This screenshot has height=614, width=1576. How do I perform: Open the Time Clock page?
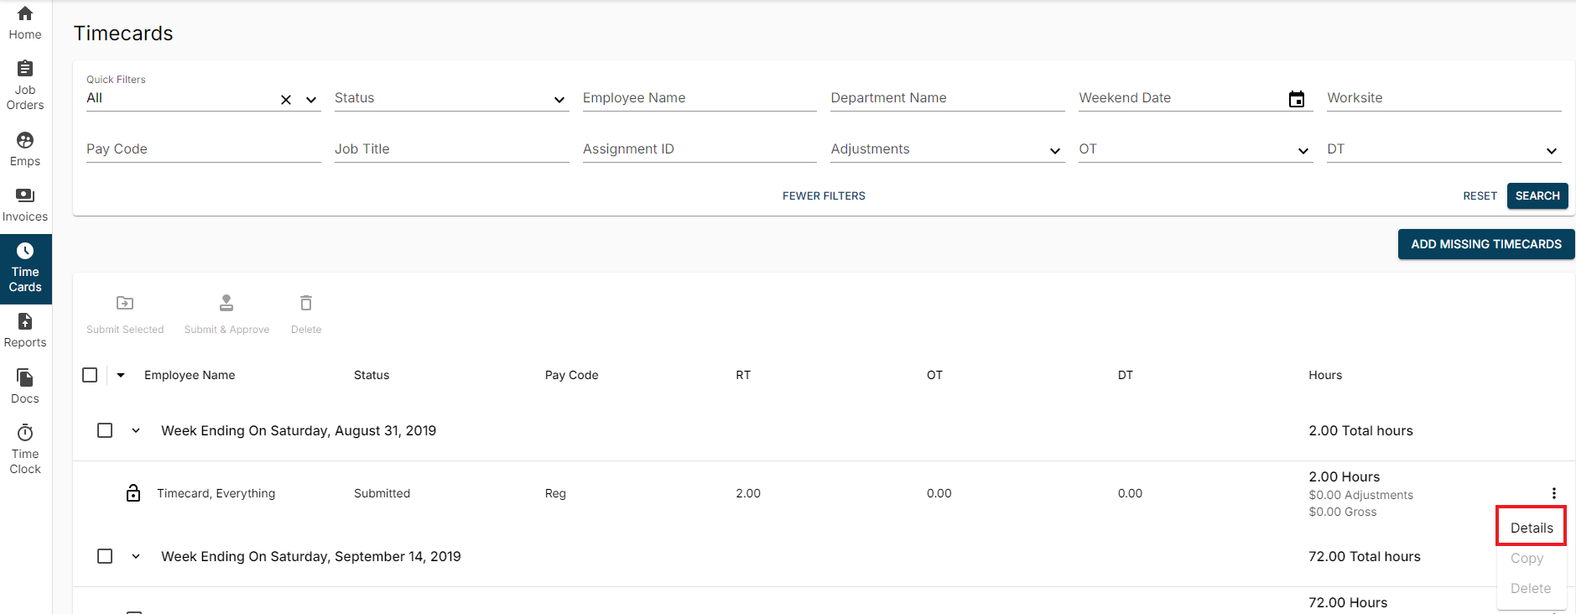coord(25,449)
